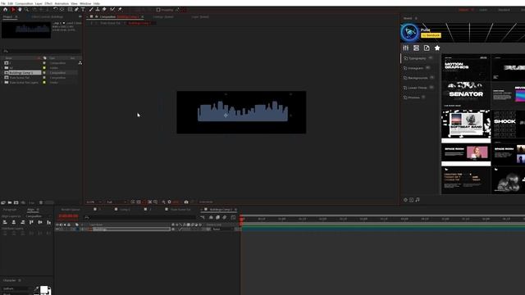Toggle Motion Blur switch in timeline
The height and width of the screenshot is (295, 525).
click(224, 217)
